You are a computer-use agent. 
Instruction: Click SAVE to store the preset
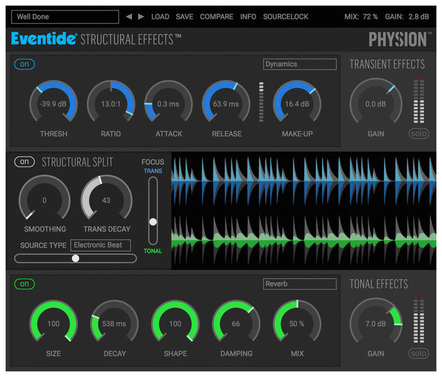(184, 16)
